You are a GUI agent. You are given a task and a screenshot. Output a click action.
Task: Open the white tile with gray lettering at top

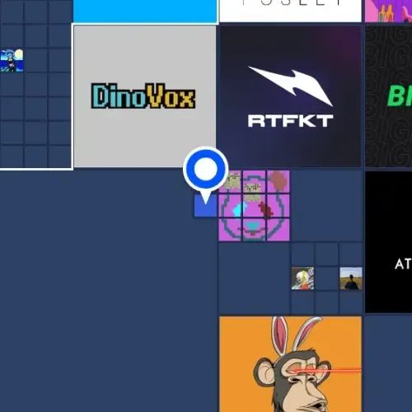point(290,11)
